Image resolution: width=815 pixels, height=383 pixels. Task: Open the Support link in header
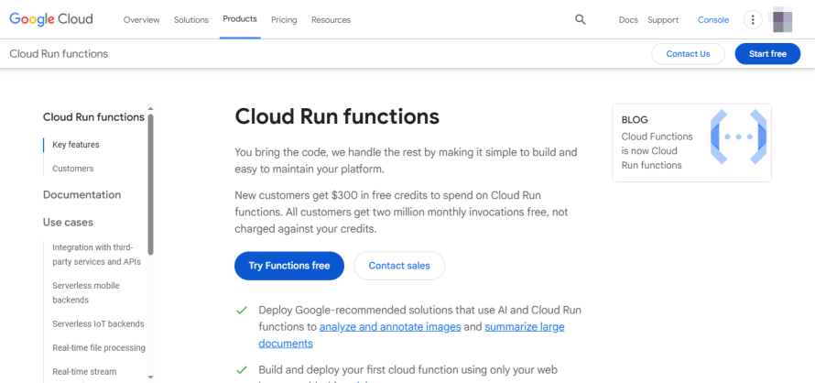click(663, 20)
